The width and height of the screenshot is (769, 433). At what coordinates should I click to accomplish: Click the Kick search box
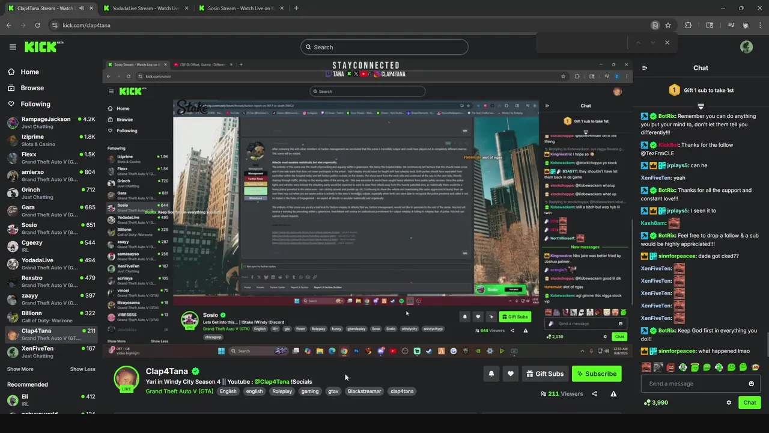(384, 47)
